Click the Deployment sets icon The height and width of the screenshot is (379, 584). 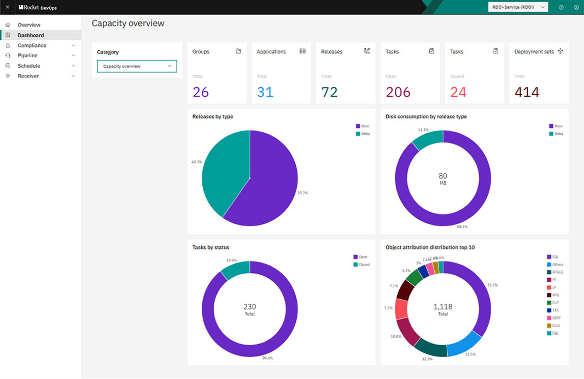559,50
